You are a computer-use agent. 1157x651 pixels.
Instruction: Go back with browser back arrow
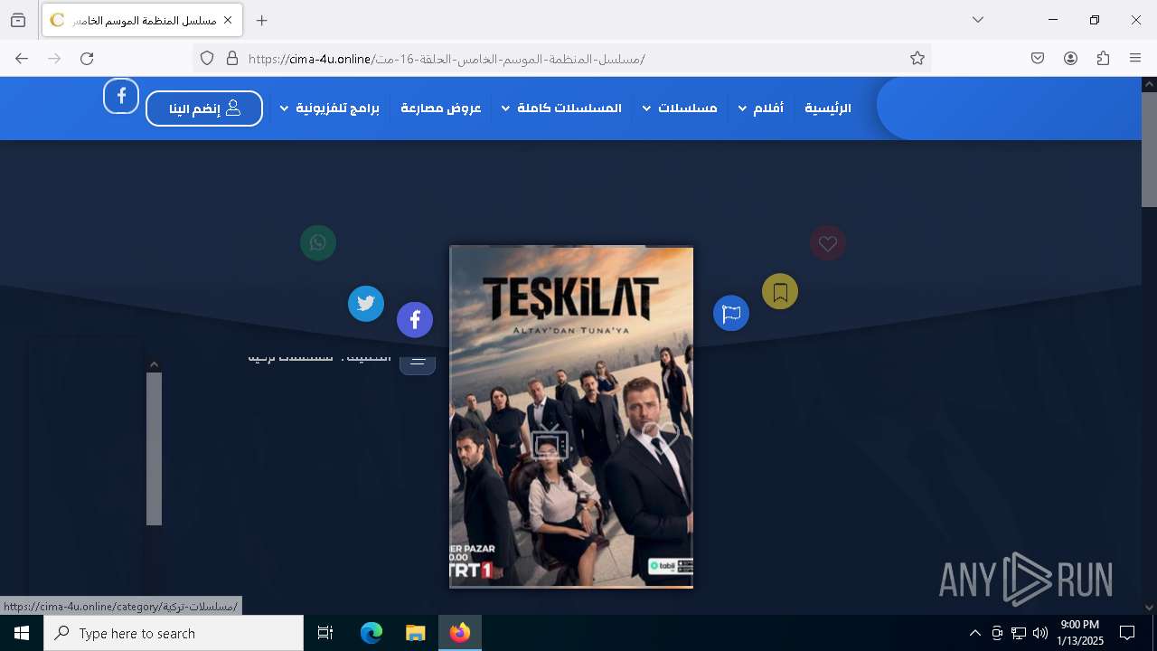tap(22, 58)
